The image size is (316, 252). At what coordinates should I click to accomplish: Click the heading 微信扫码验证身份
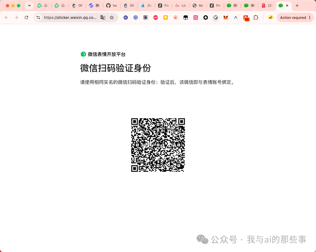click(x=116, y=68)
